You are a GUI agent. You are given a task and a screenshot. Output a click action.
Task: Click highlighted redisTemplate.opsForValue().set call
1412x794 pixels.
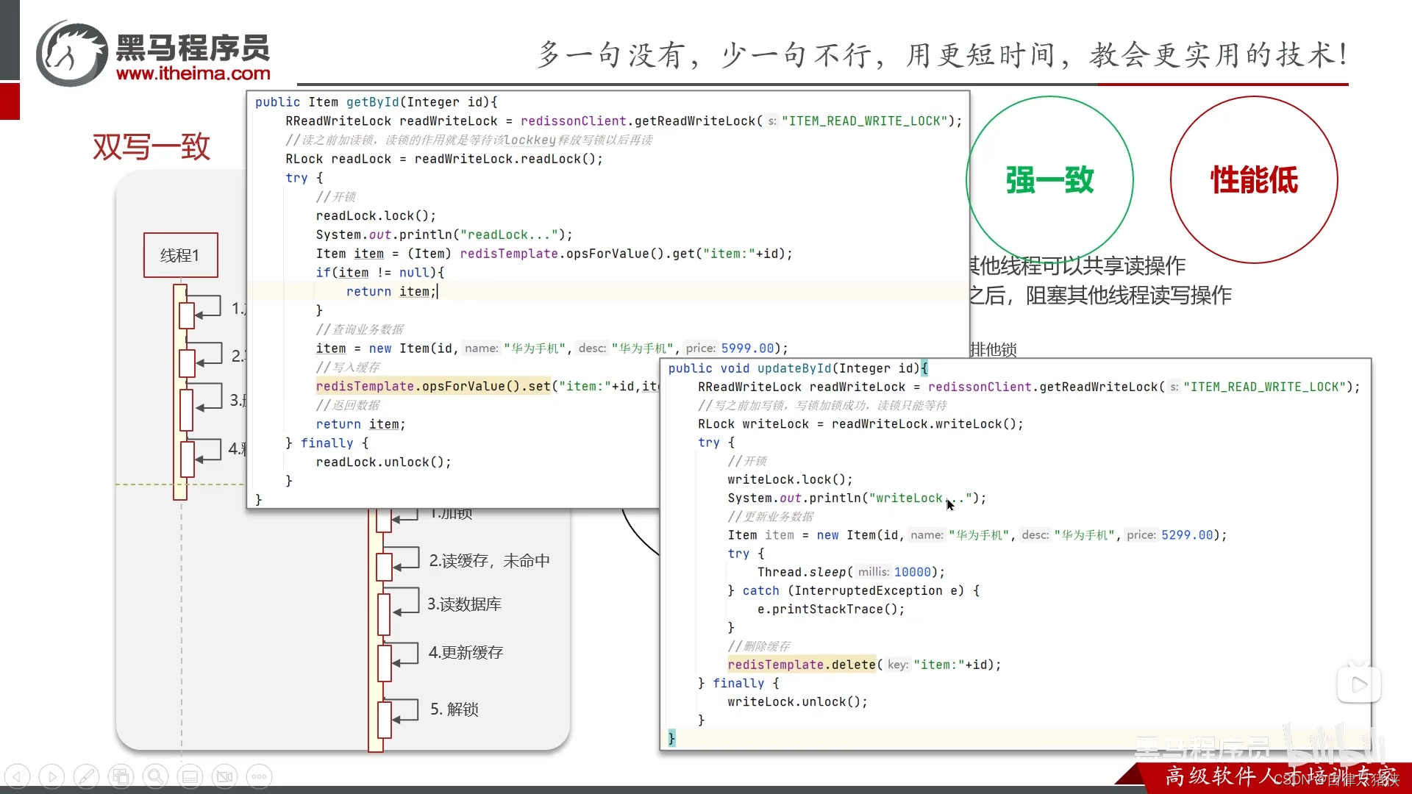[433, 386]
